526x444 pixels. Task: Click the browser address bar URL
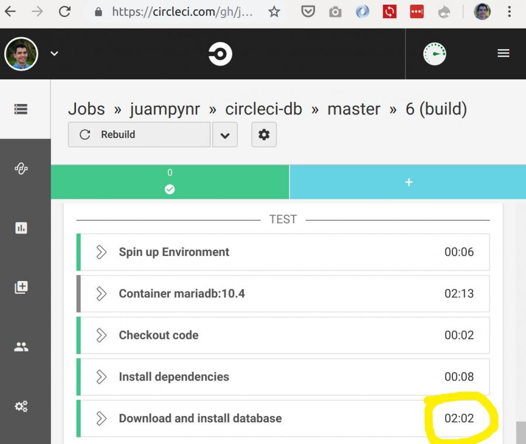click(x=182, y=12)
